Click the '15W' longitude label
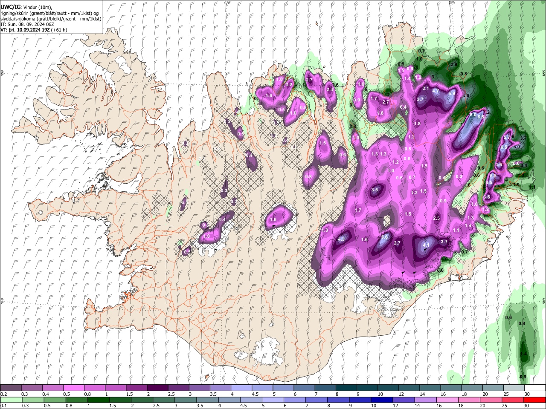Viewport: 546px width, 409px height. 452,2
